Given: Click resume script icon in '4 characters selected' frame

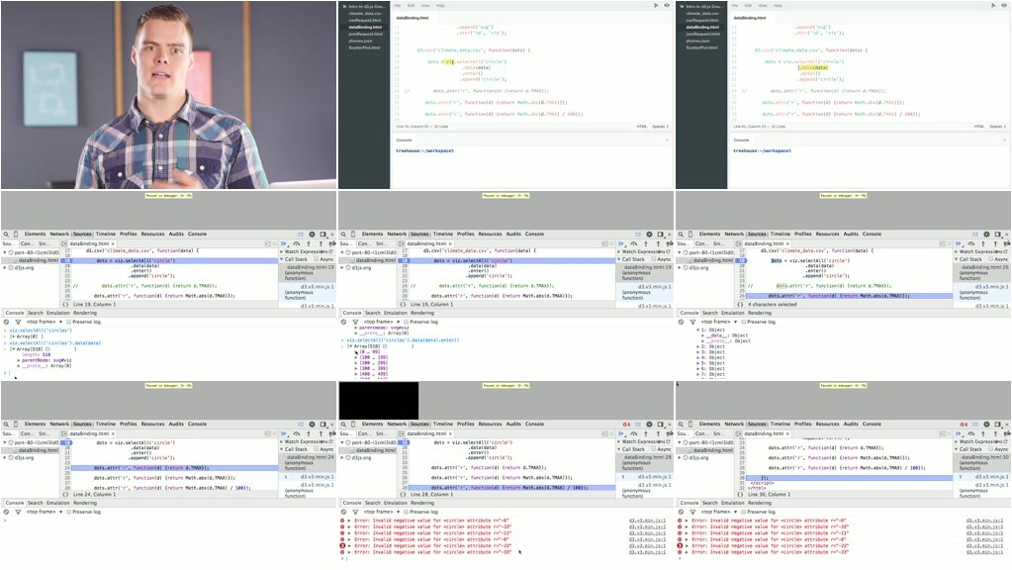Looking at the screenshot, I should point(959,244).
